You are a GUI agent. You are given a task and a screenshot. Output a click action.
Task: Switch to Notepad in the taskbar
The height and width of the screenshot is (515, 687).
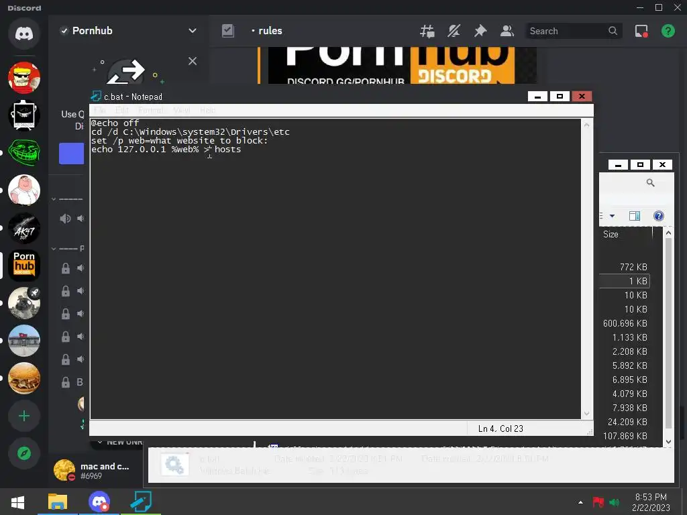[141, 502]
